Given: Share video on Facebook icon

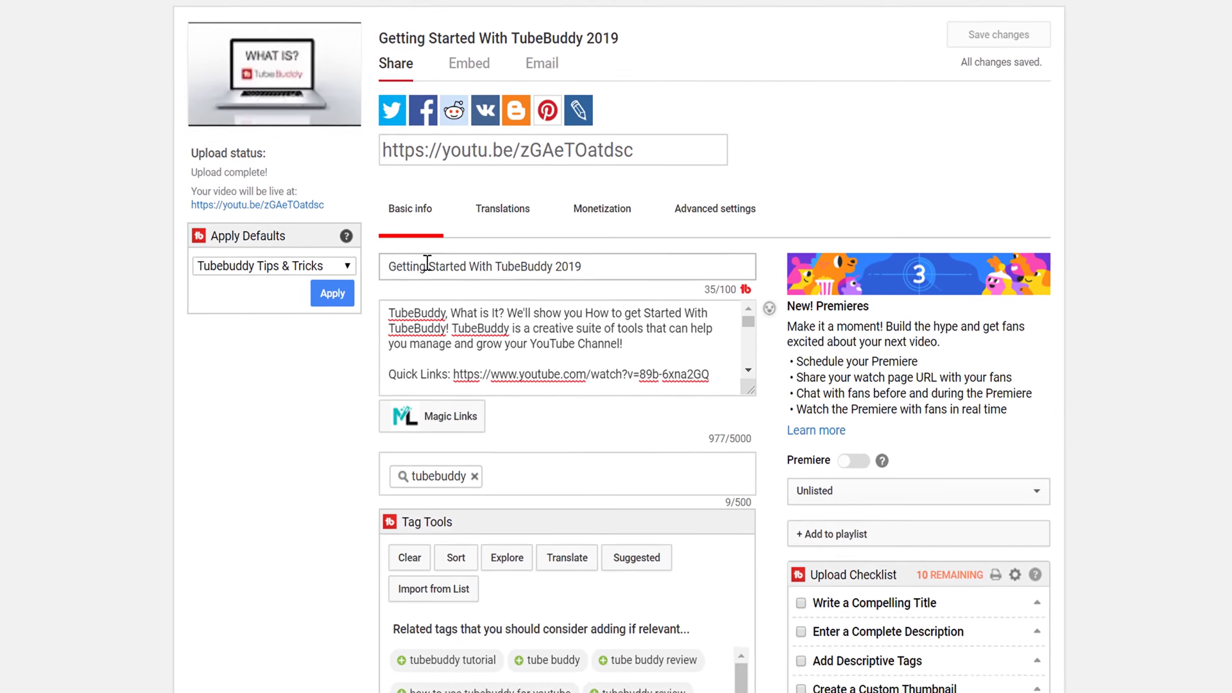Looking at the screenshot, I should [423, 110].
